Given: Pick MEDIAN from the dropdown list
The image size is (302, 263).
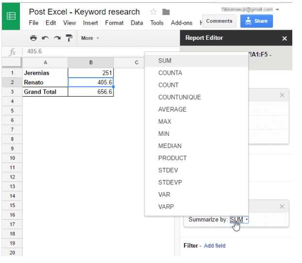Looking at the screenshot, I should (169, 146).
